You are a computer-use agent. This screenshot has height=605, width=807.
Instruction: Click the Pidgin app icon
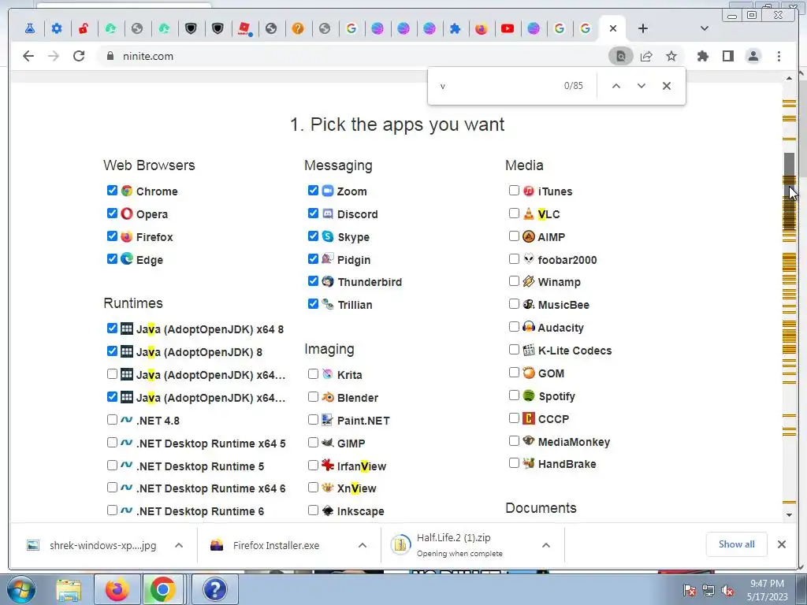point(328,258)
